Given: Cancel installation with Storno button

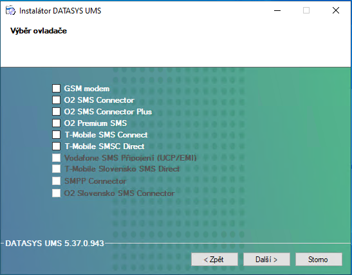Looking at the screenshot, I should pos(319,260).
